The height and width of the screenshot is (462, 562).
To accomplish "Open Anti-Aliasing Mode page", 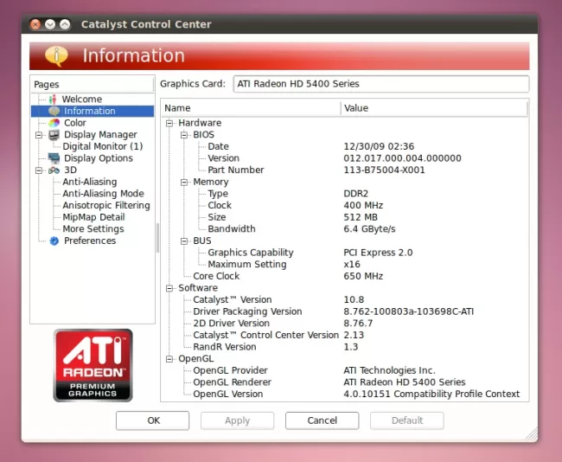I will [103, 194].
